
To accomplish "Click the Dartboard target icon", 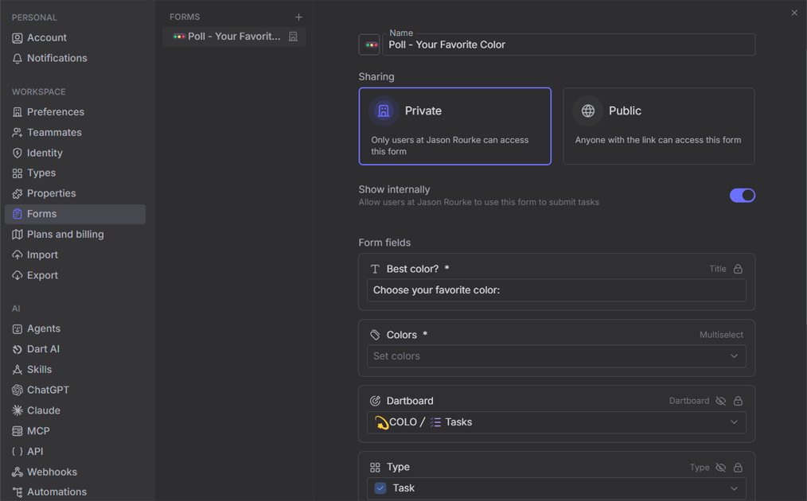I will [x=375, y=401].
